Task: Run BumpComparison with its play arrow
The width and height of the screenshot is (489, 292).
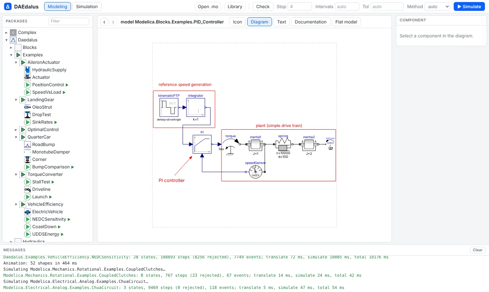Action: pyautogui.click(x=73, y=167)
